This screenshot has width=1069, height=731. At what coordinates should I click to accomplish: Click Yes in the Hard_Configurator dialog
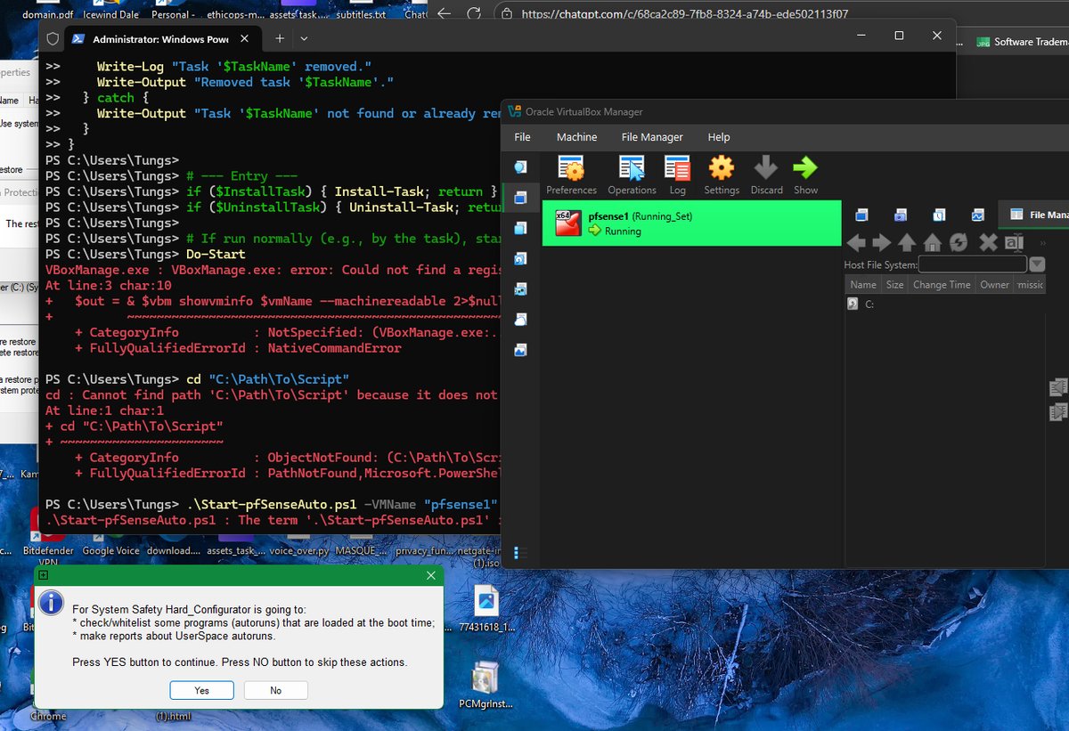coord(201,690)
